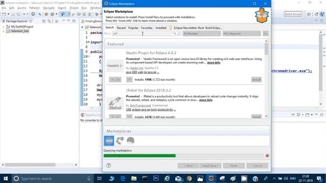
Task: Stop the Querying marketplace operation
Action: click(267, 156)
